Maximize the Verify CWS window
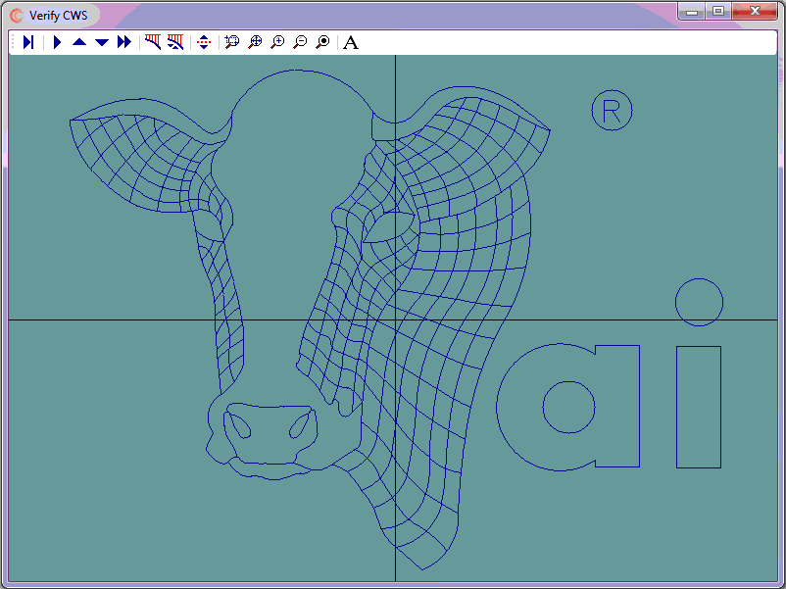Screen dimensions: 786x589 [x=718, y=11]
